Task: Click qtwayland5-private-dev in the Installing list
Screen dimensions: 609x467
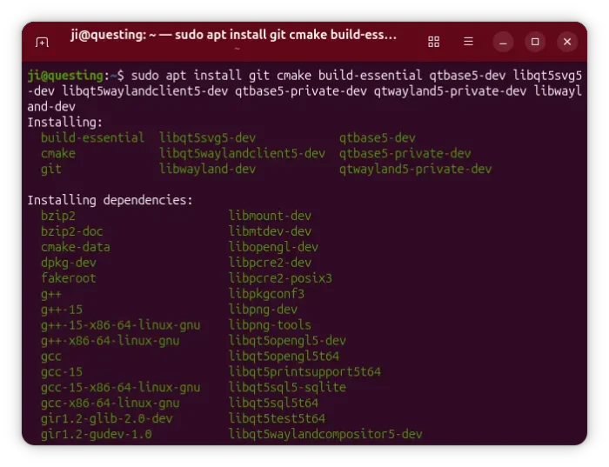Action: [x=415, y=169]
